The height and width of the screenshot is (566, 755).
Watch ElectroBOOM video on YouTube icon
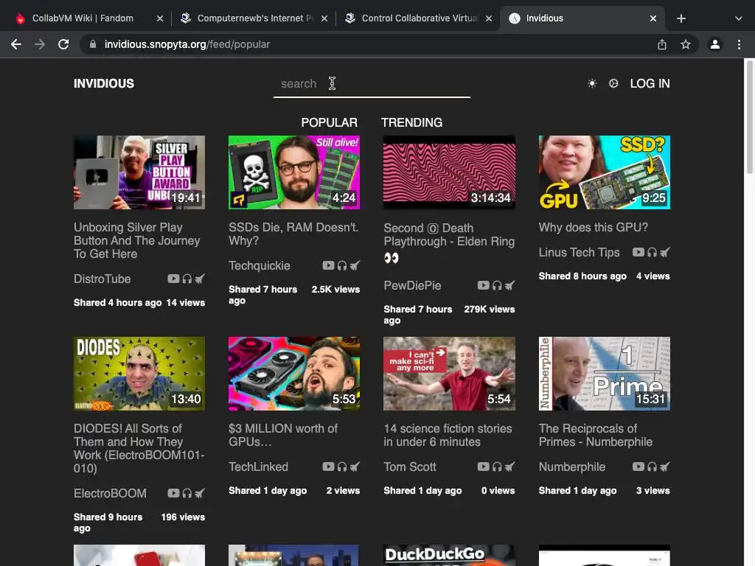click(x=173, y=493)
